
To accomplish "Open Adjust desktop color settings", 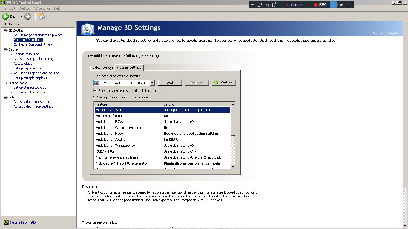I will pyautogui.click(x=34, y=59).
